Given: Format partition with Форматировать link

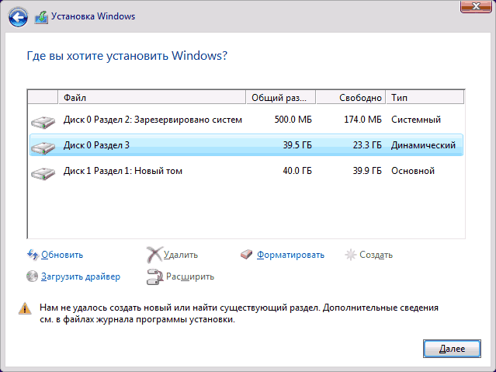Looking at the screenshot, I should click(290, 255).
